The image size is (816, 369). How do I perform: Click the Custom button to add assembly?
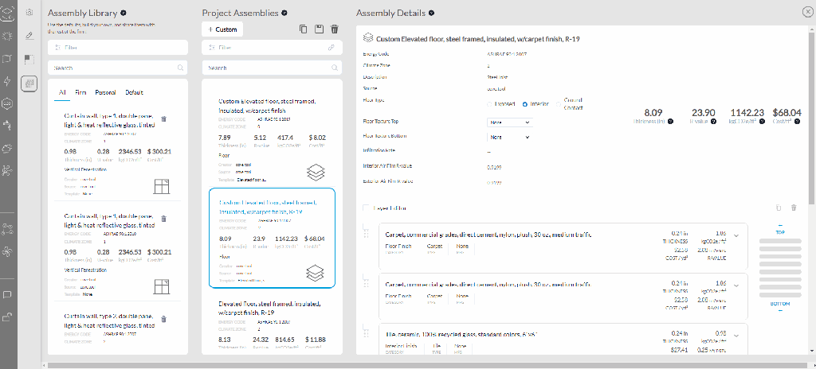pos(222,29)
